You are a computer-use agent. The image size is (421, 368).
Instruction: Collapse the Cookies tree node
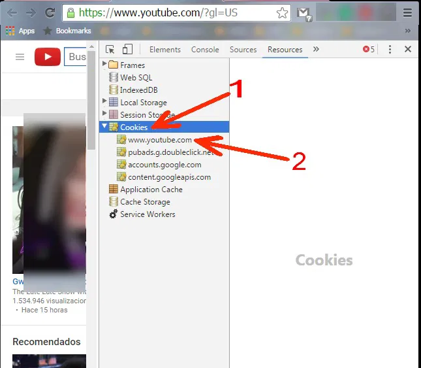coord(104,127)
